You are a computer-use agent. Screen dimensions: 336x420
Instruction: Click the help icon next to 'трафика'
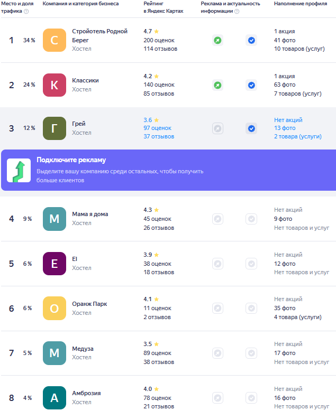point(26,11)
